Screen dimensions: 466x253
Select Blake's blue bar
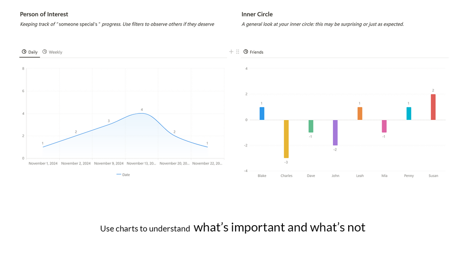tap(262, 114)
